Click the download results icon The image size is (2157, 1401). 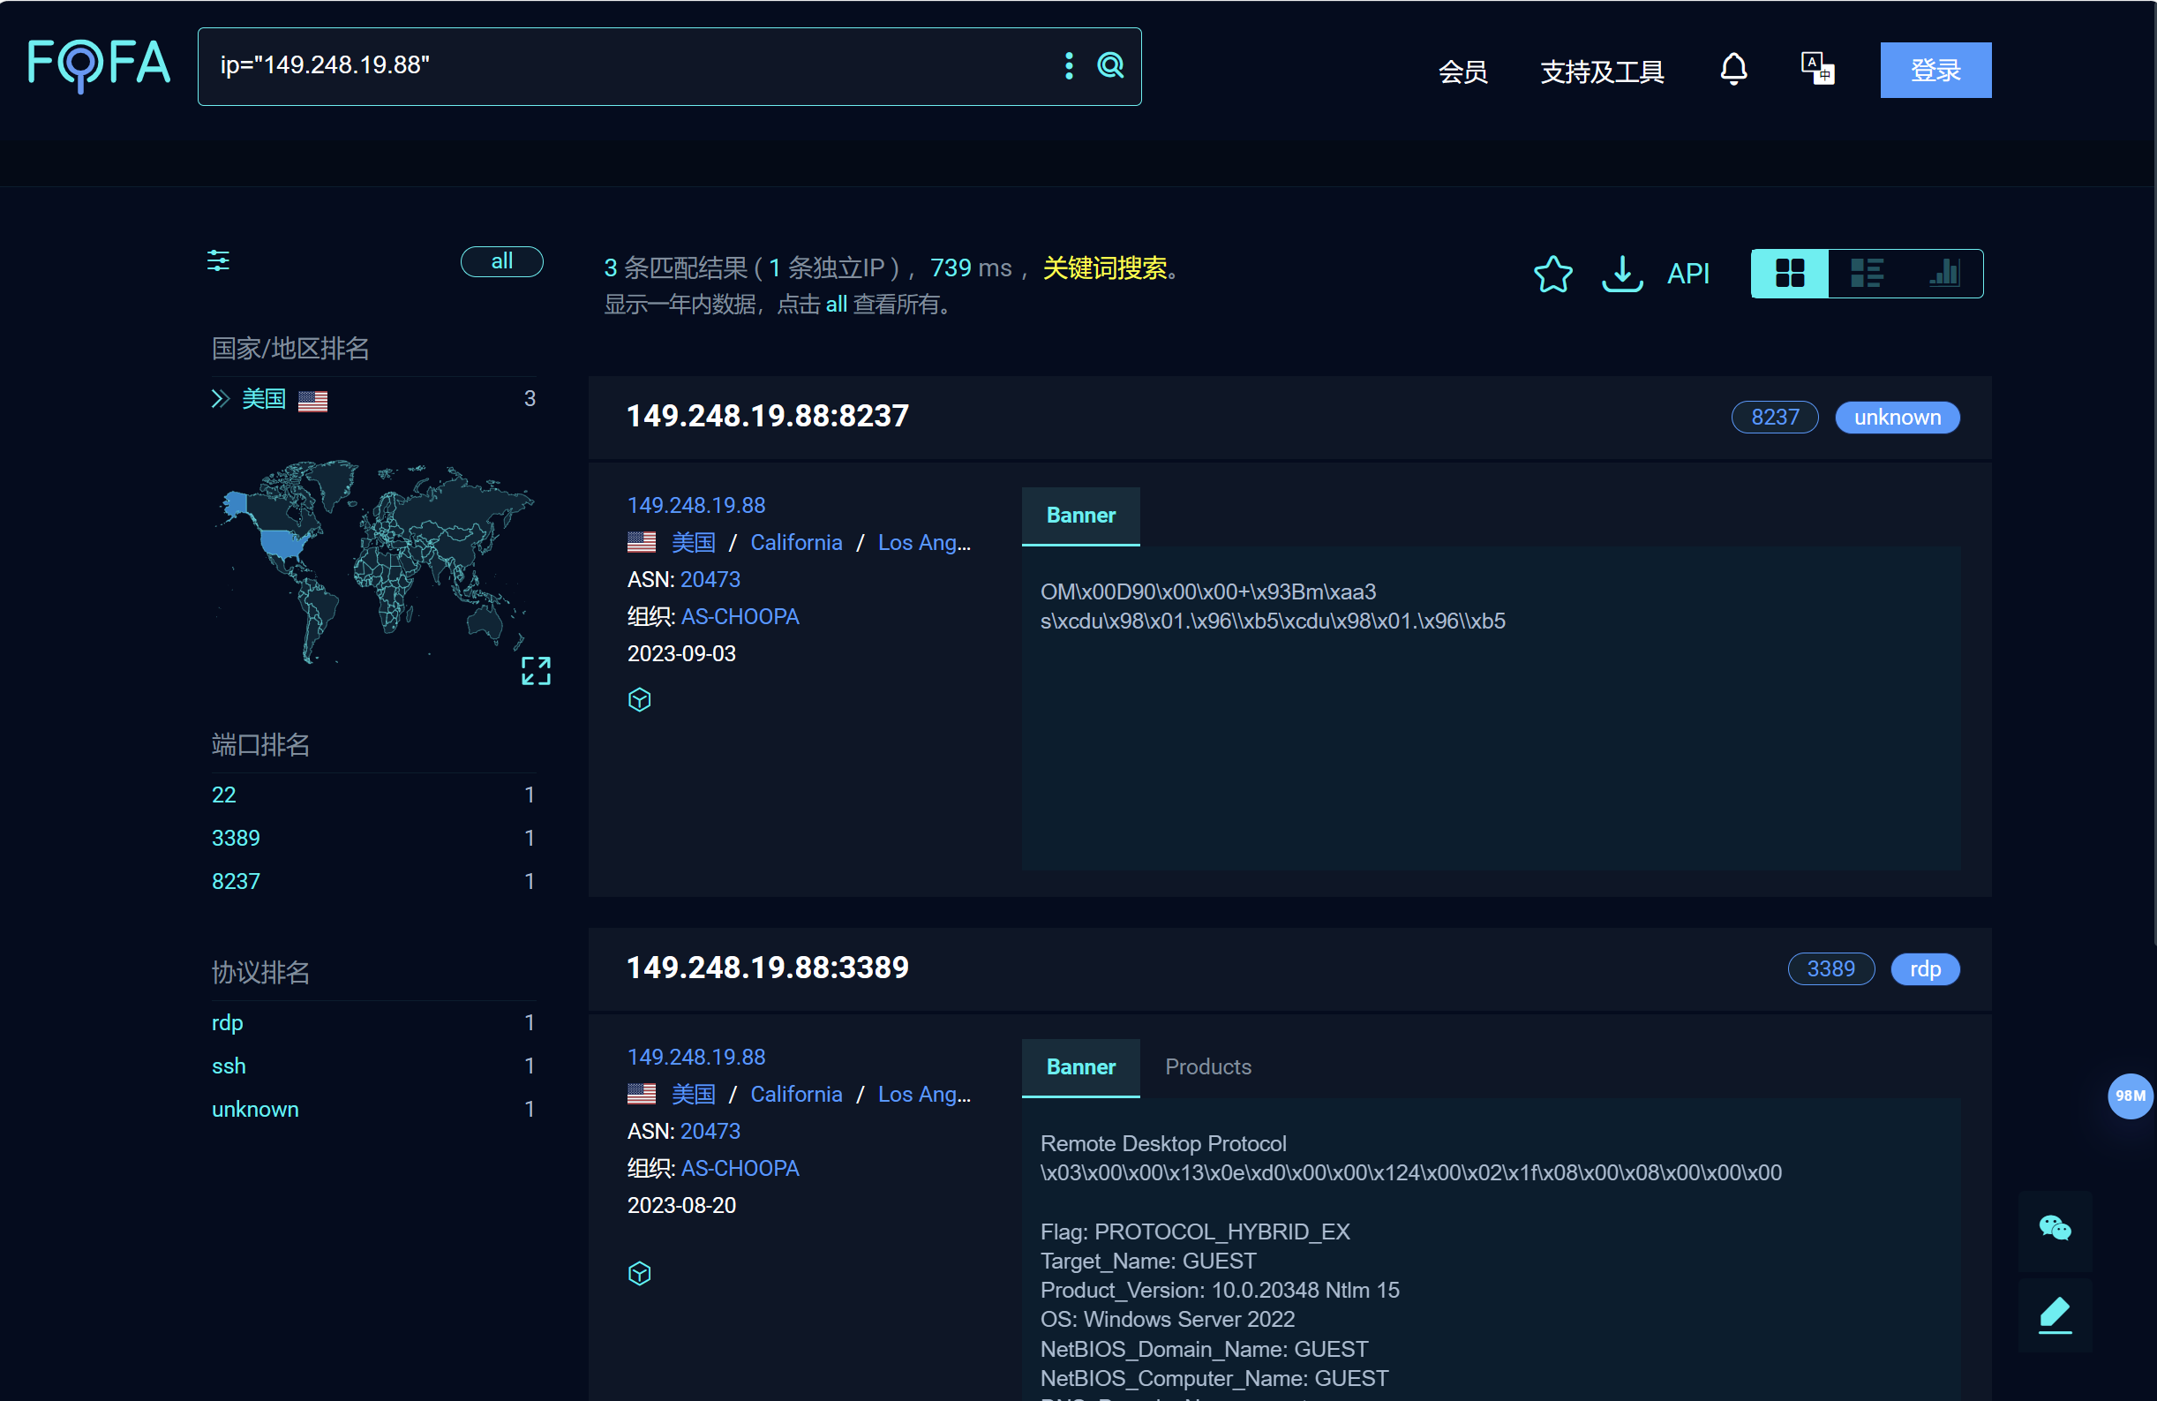[1621, 273]
